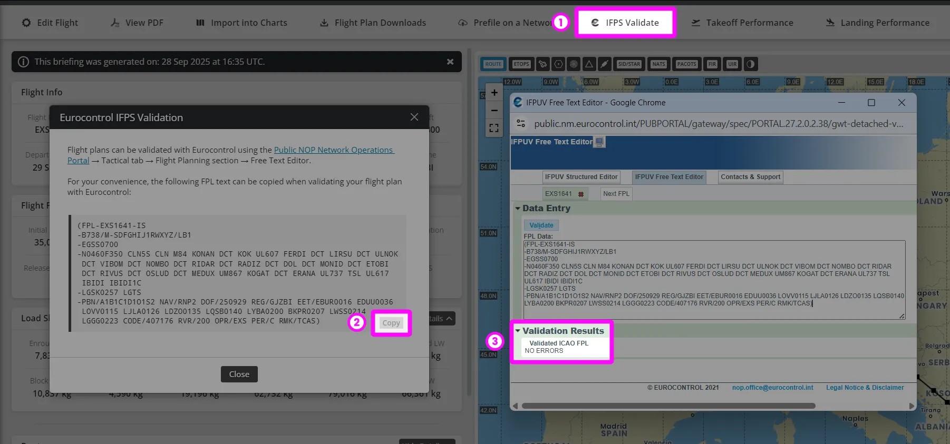Viewport: 950px width, 444px height.
Task: Collapse the Validation Results section
Action: [x=518, y=331]
